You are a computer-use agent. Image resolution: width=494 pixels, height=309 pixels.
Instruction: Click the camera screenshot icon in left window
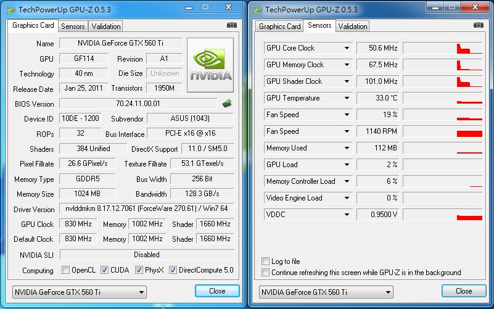232,25
